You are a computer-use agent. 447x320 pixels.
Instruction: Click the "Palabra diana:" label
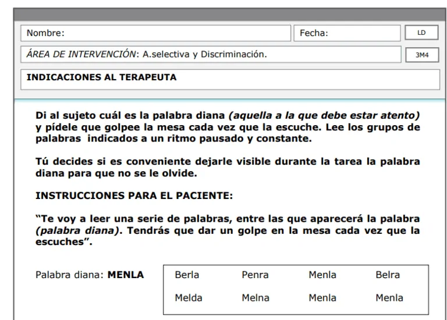(x=70, y=275)
